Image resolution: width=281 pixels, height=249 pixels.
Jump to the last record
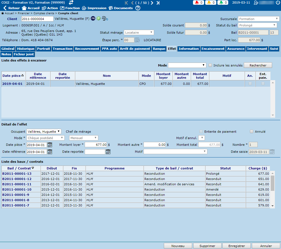pos(158,3)
